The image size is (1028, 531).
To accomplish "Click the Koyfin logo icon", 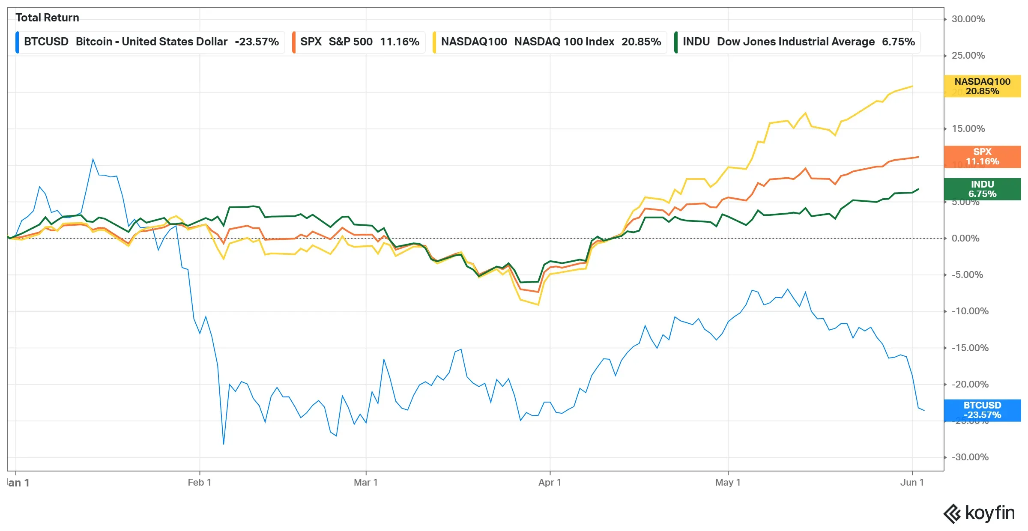I will (952, 514).
